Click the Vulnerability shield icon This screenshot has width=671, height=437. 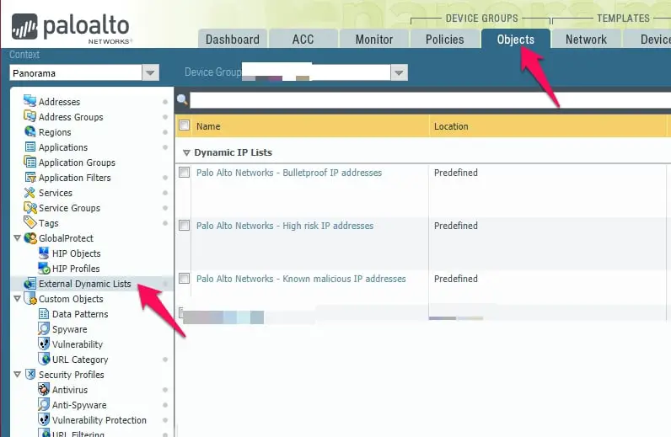point(44,344)
